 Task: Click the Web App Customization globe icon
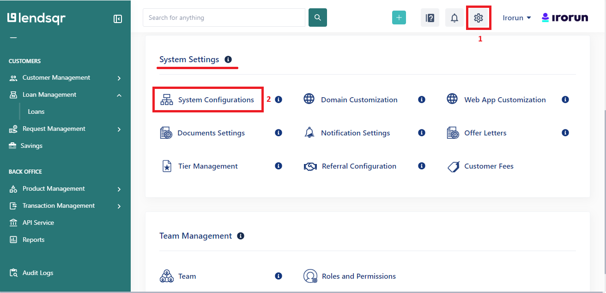click(x=452, y=98)
